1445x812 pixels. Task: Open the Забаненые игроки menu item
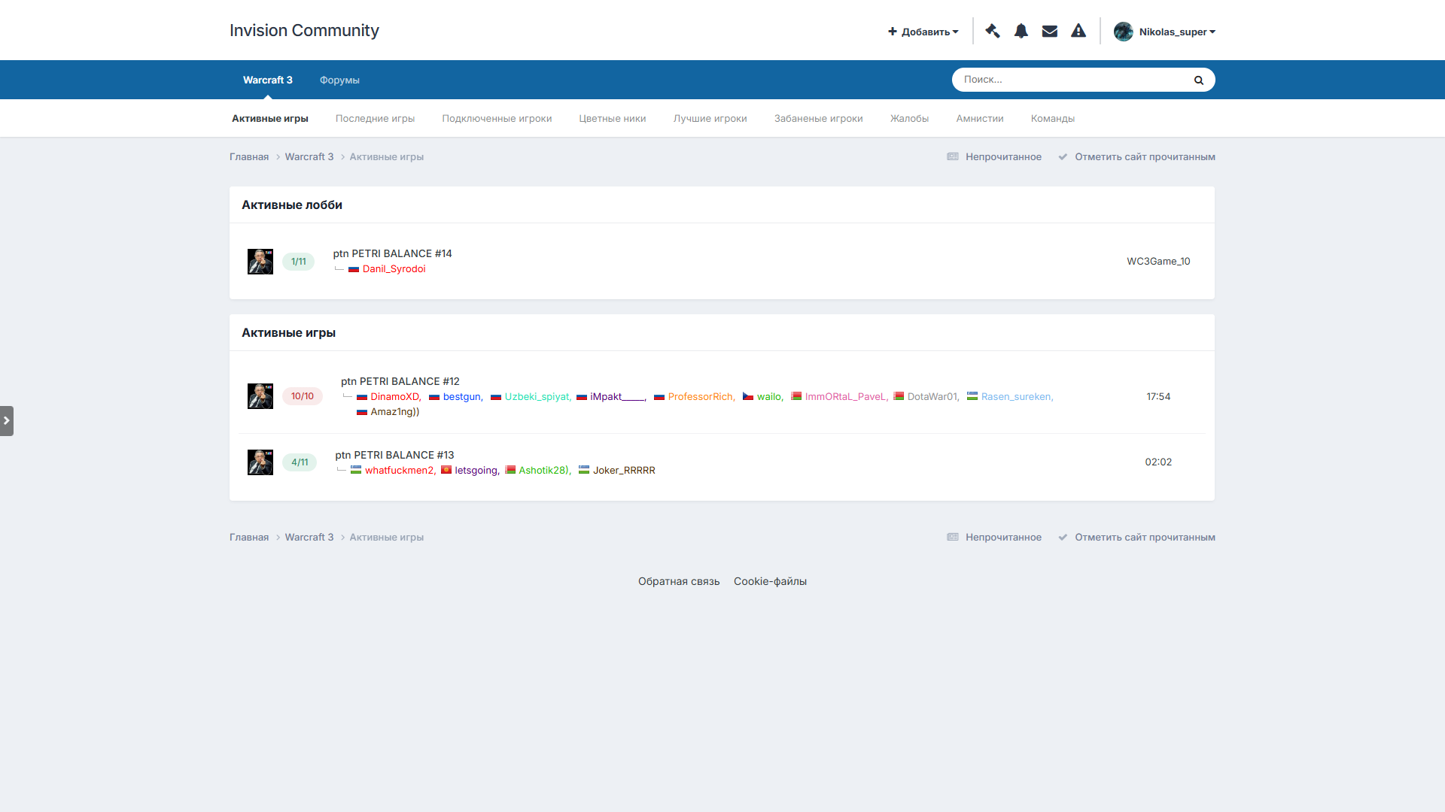818,119
